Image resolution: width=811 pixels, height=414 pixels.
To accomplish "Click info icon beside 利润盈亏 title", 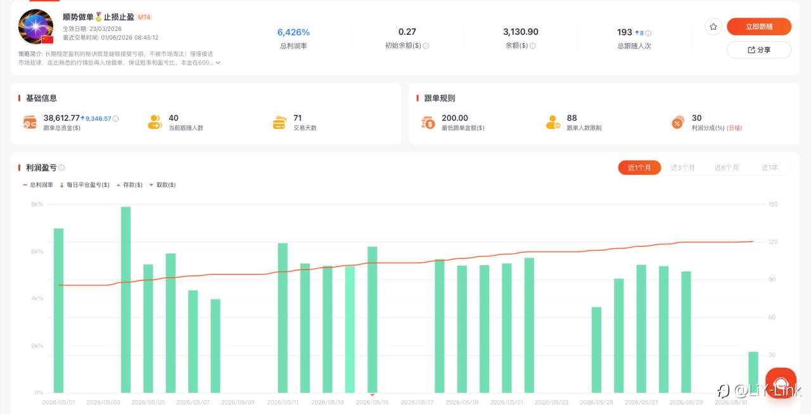I will tap(61, 168).
